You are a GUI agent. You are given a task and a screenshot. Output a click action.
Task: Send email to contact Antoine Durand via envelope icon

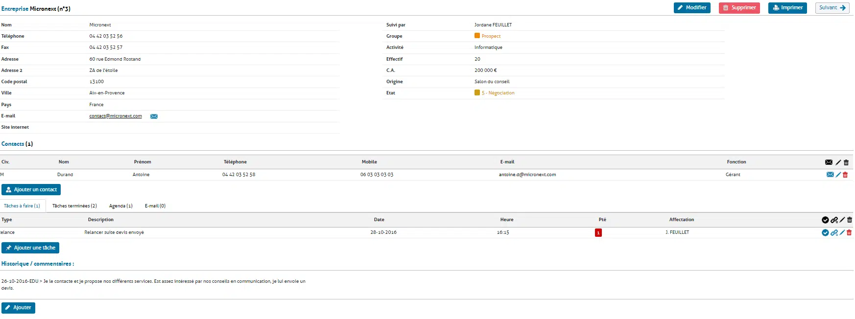(830, 175)
